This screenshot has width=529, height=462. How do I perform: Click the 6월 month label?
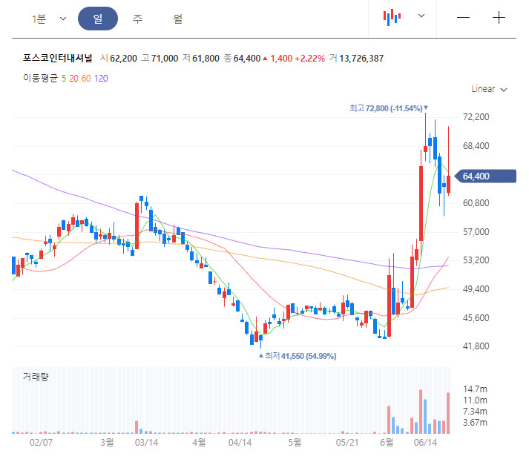pyautogui.click(x=387, y=442)
